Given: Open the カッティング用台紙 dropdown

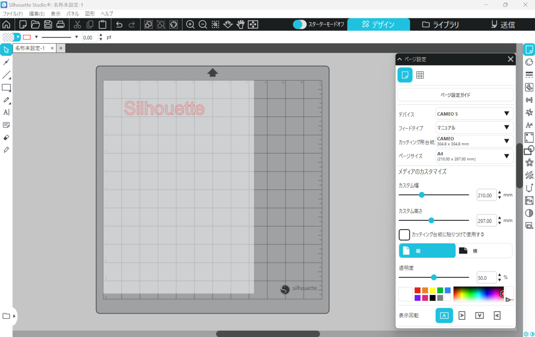Looking at the screenshot, I should tap(474, 141).
